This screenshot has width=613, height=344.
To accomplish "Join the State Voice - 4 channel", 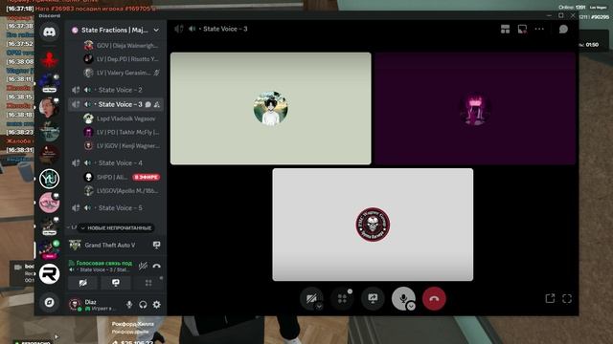I will tap(115, 163).
